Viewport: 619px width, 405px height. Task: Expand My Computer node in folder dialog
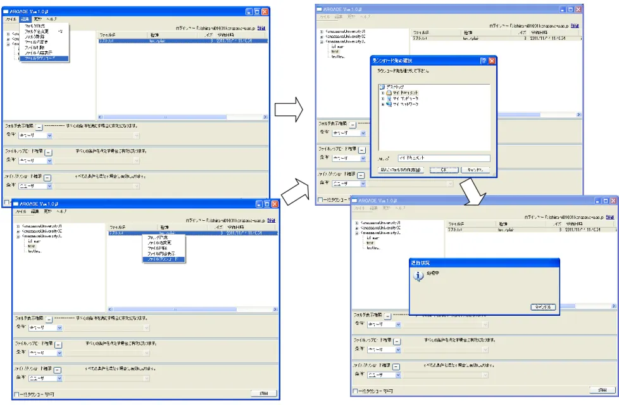382,98
